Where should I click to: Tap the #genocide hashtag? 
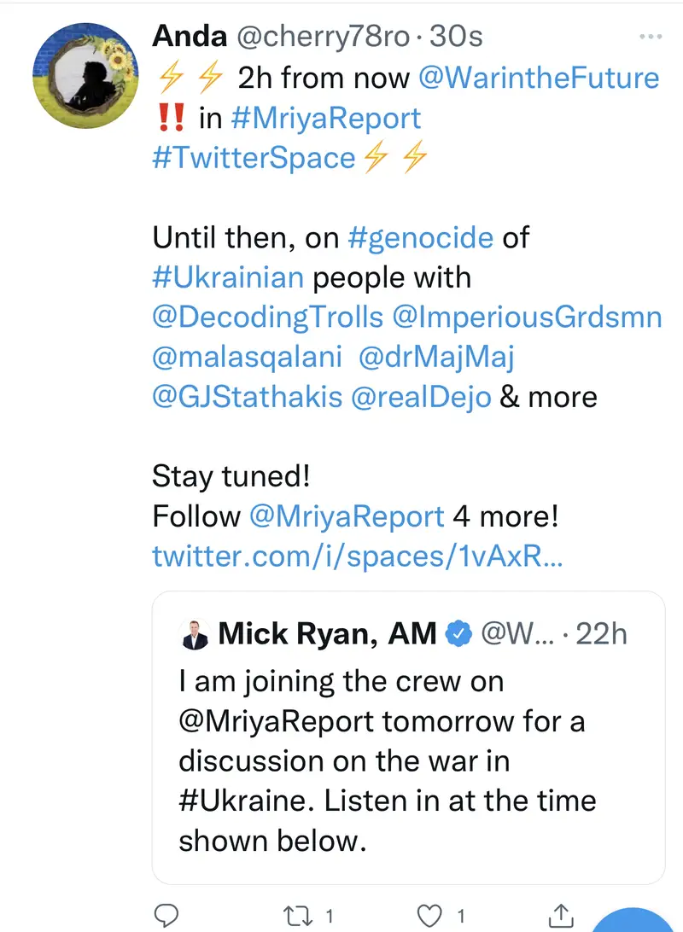pyautogui.click(x=421, y=237)
